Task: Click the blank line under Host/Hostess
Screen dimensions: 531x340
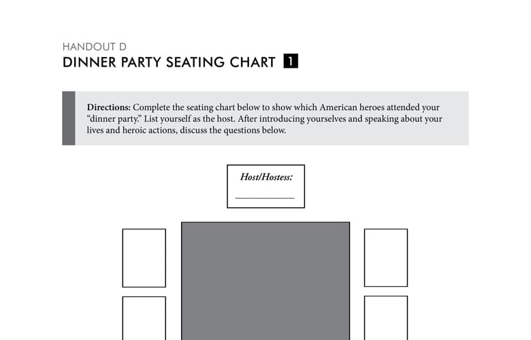Action: [x=265, y=197]
